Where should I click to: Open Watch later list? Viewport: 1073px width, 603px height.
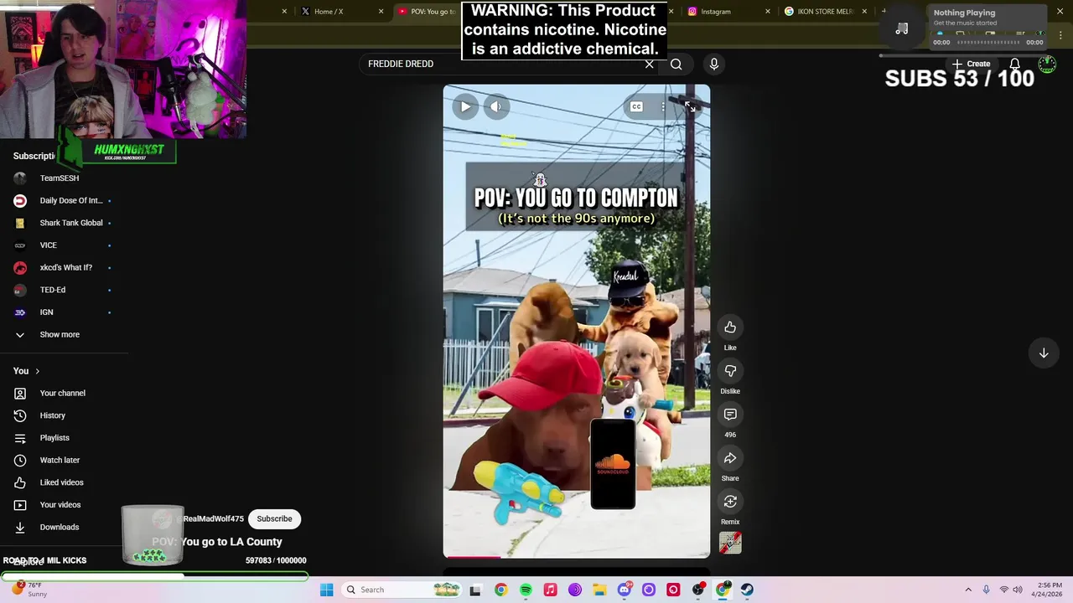[60, 461]
